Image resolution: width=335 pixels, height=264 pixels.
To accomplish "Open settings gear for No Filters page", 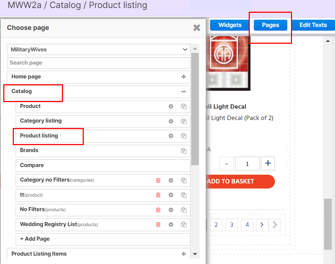I will (x=171, y=210).
